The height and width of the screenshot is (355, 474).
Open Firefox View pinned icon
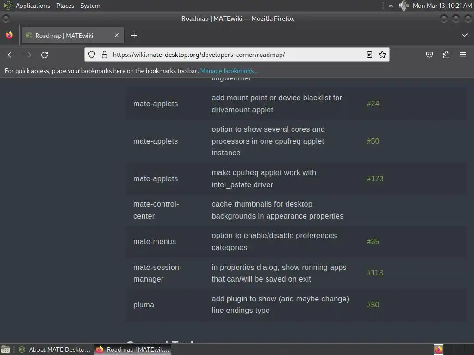coord(9,35)
